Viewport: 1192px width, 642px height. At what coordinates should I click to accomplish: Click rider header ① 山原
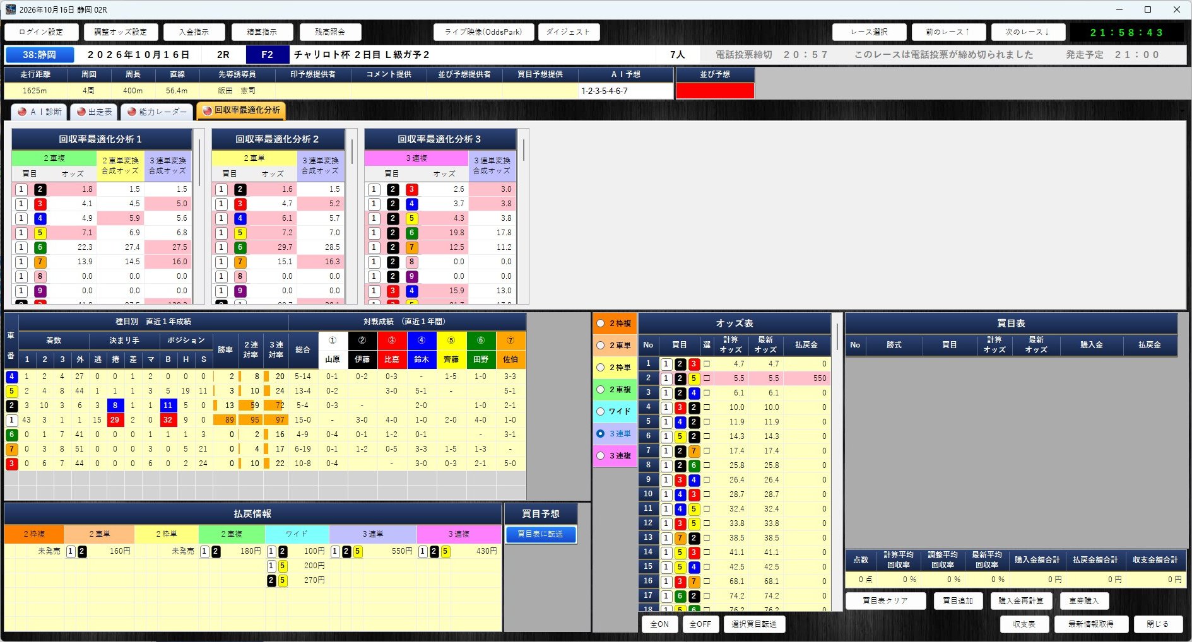[333, 349]
